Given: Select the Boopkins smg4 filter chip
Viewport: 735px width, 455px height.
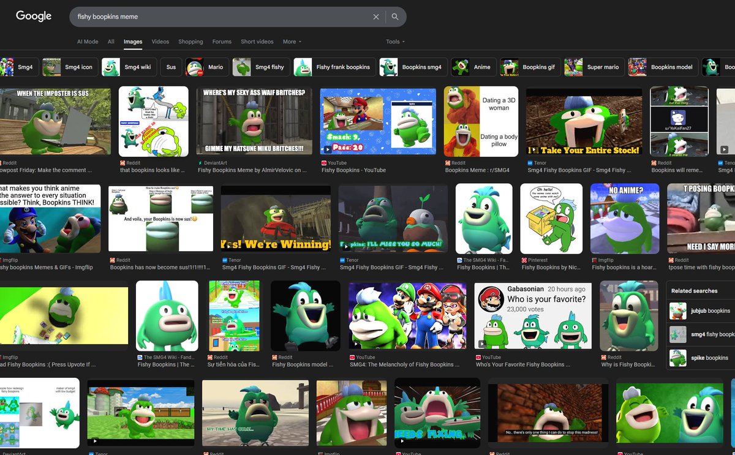Looking at the screenshot, I should [413, 67].
